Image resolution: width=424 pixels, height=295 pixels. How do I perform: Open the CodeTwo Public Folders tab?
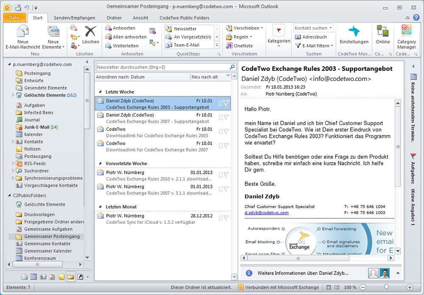184,18
